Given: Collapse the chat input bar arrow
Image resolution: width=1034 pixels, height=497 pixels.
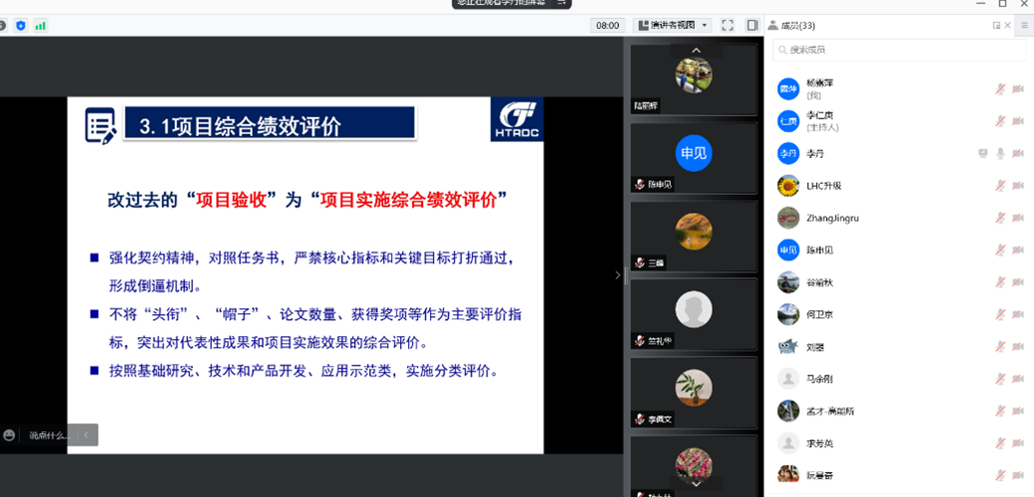Looking at the screenshot, I should tap(87, 435).
